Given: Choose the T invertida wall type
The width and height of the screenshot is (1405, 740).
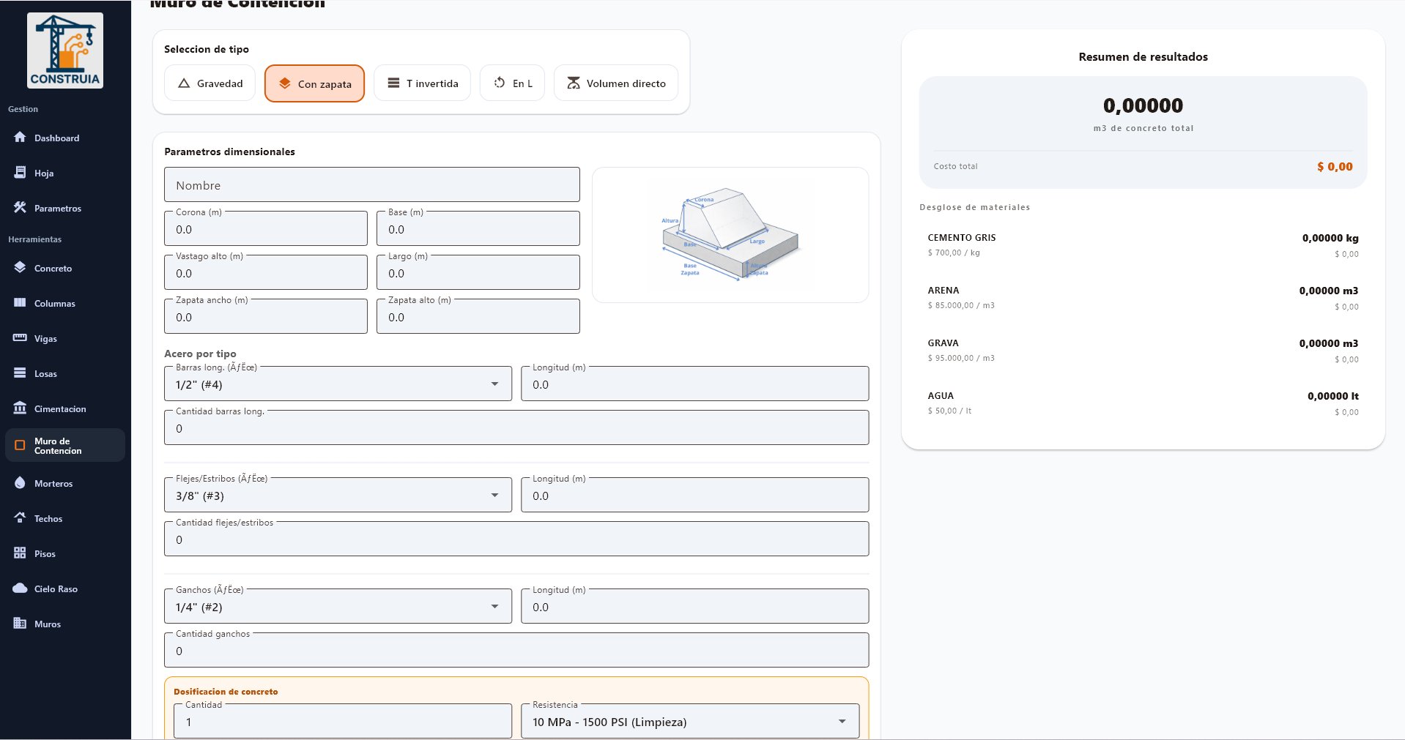Looking at the screenshot, I should (x=422, y=83).
